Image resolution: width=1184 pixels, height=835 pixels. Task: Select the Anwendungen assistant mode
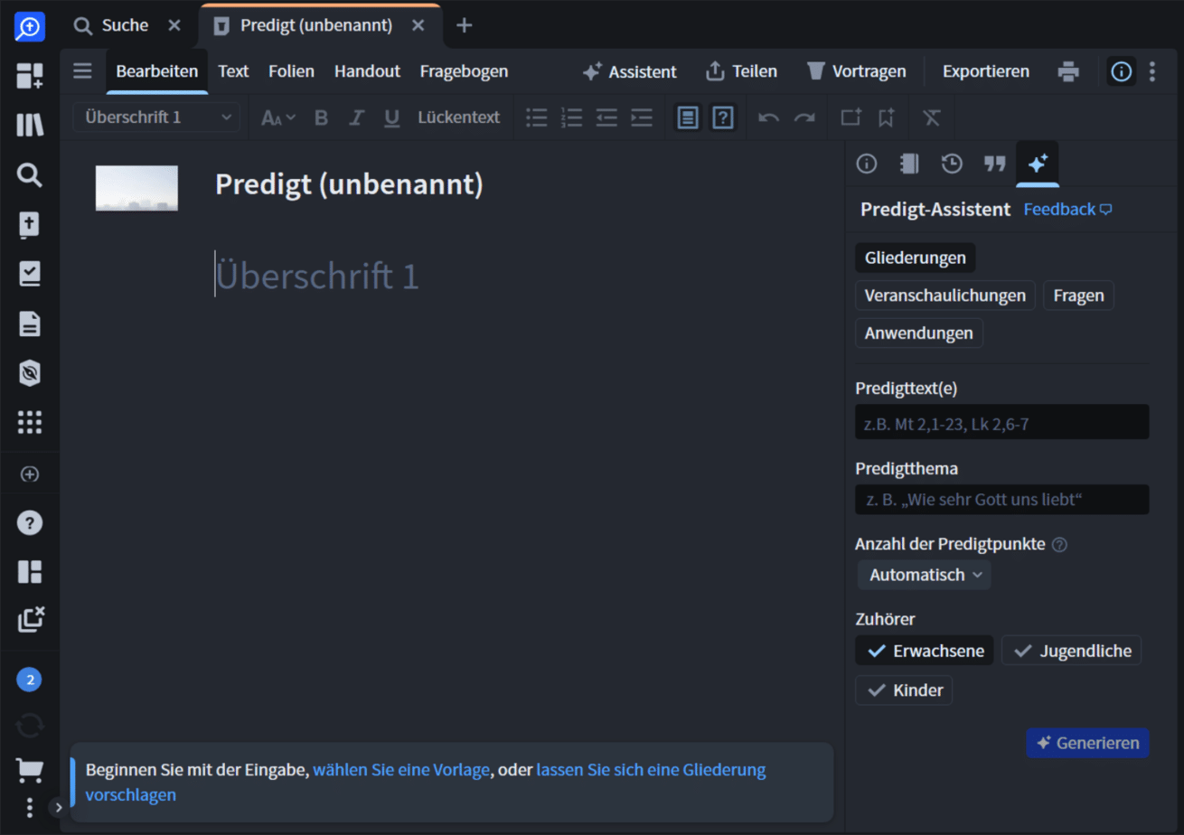[x=918, y=333]
